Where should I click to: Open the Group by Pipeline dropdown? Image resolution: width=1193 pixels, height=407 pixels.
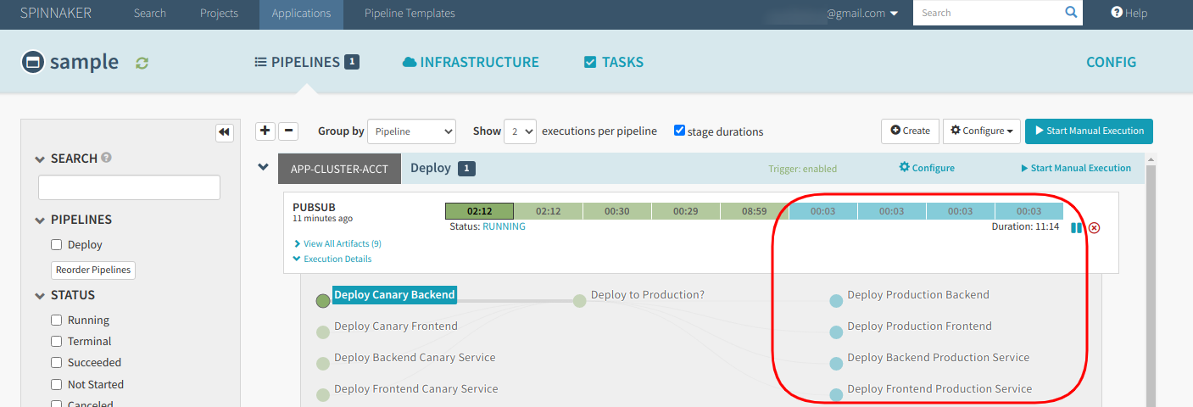point(412,131)
